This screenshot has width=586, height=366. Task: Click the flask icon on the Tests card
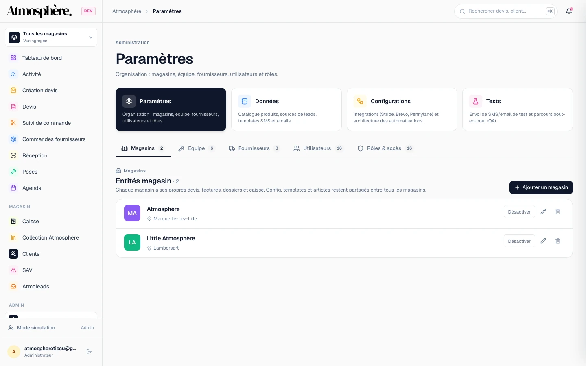(476, 101)
